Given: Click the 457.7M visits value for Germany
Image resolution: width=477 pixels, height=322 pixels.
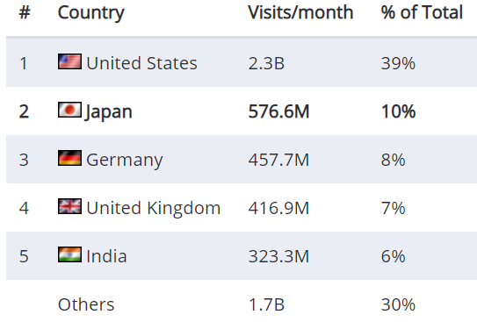Looking at the screenshot, I should pos(278,160).
